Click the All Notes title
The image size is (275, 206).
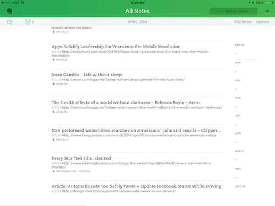[x=137, y=11]
